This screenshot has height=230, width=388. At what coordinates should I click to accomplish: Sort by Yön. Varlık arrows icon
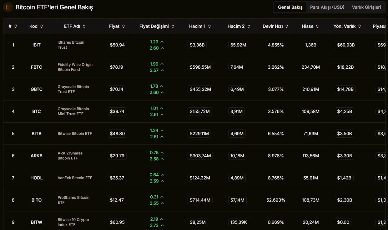tap(360, 27)
